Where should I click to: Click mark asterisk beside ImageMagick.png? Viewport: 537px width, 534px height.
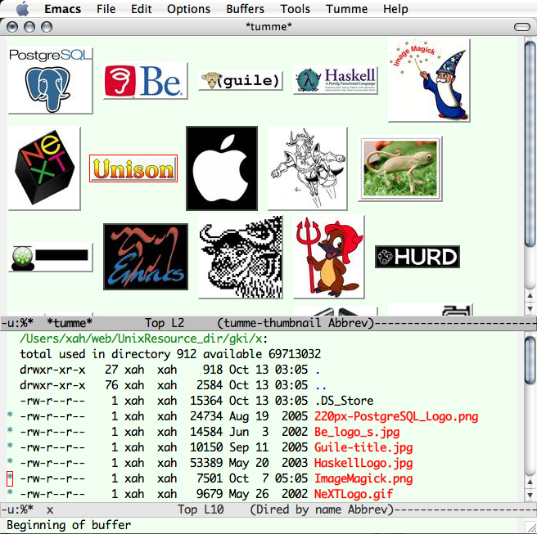pyautogui.click(x=10, y=478)
